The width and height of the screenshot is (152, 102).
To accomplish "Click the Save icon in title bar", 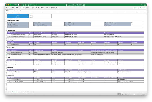I will pos(26,5).
